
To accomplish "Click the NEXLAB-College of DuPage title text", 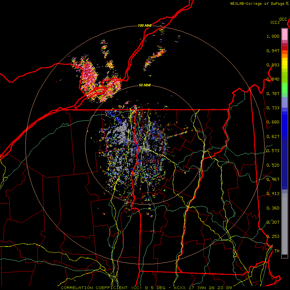I will pos(257,4).
